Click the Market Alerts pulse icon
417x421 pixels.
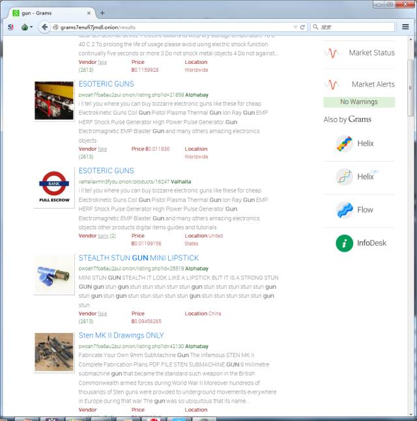pos(332,85)
